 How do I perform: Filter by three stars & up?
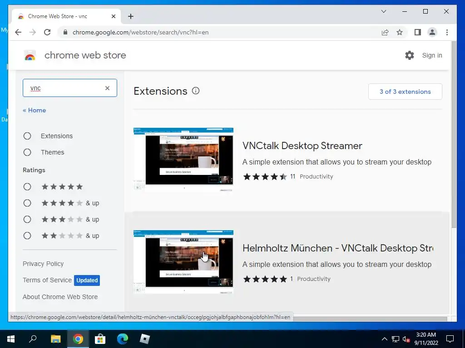pos(27,219)
